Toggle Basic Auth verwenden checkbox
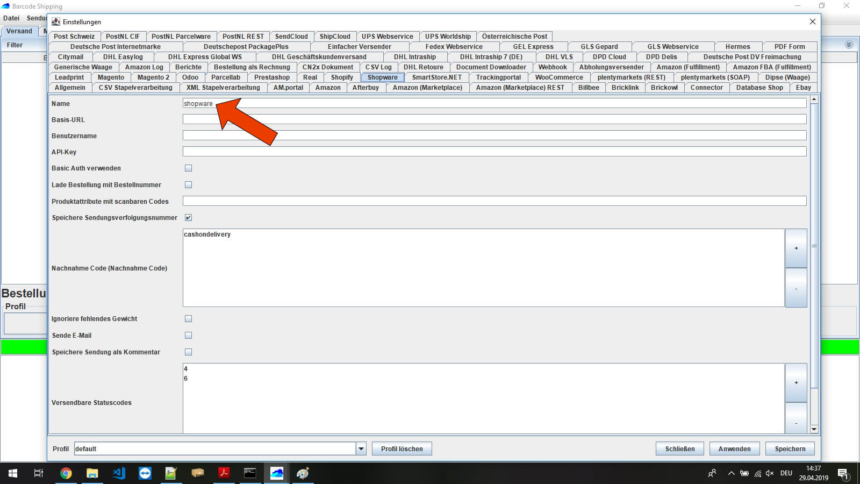This screenshot has width=860, height=484. [188, 168]
